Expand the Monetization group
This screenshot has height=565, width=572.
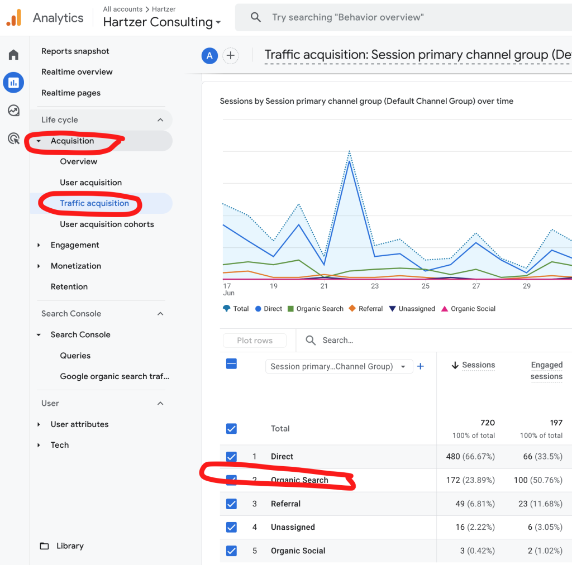point(39,266)
